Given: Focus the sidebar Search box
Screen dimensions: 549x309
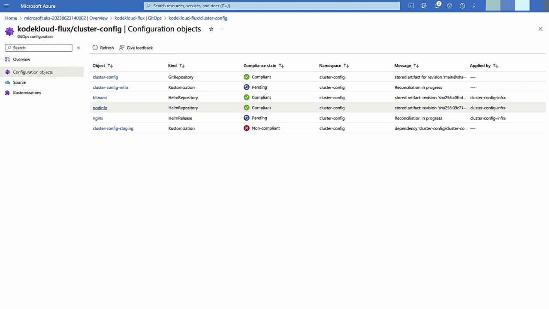Looking at the screenshot, I should point(39,48).
